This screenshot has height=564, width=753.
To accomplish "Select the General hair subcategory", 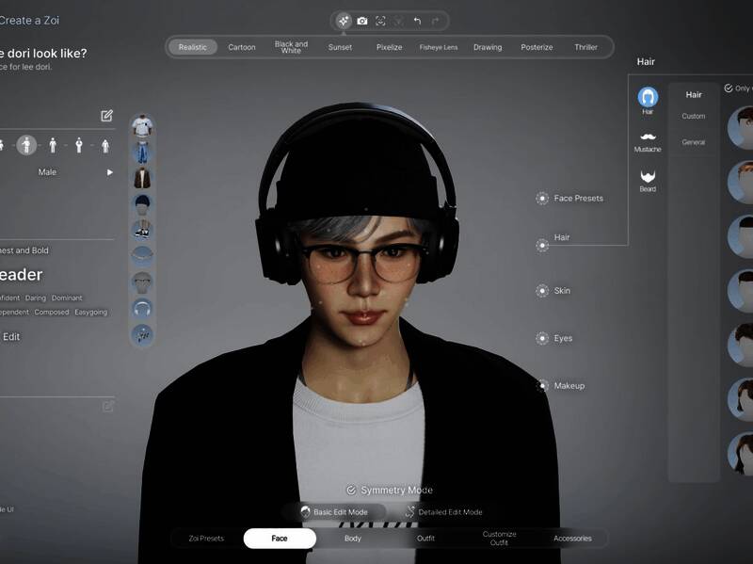I will coord(694,142).
